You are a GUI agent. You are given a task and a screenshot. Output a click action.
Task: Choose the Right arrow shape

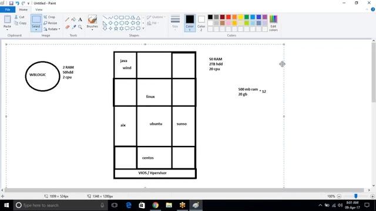(127, 23)
